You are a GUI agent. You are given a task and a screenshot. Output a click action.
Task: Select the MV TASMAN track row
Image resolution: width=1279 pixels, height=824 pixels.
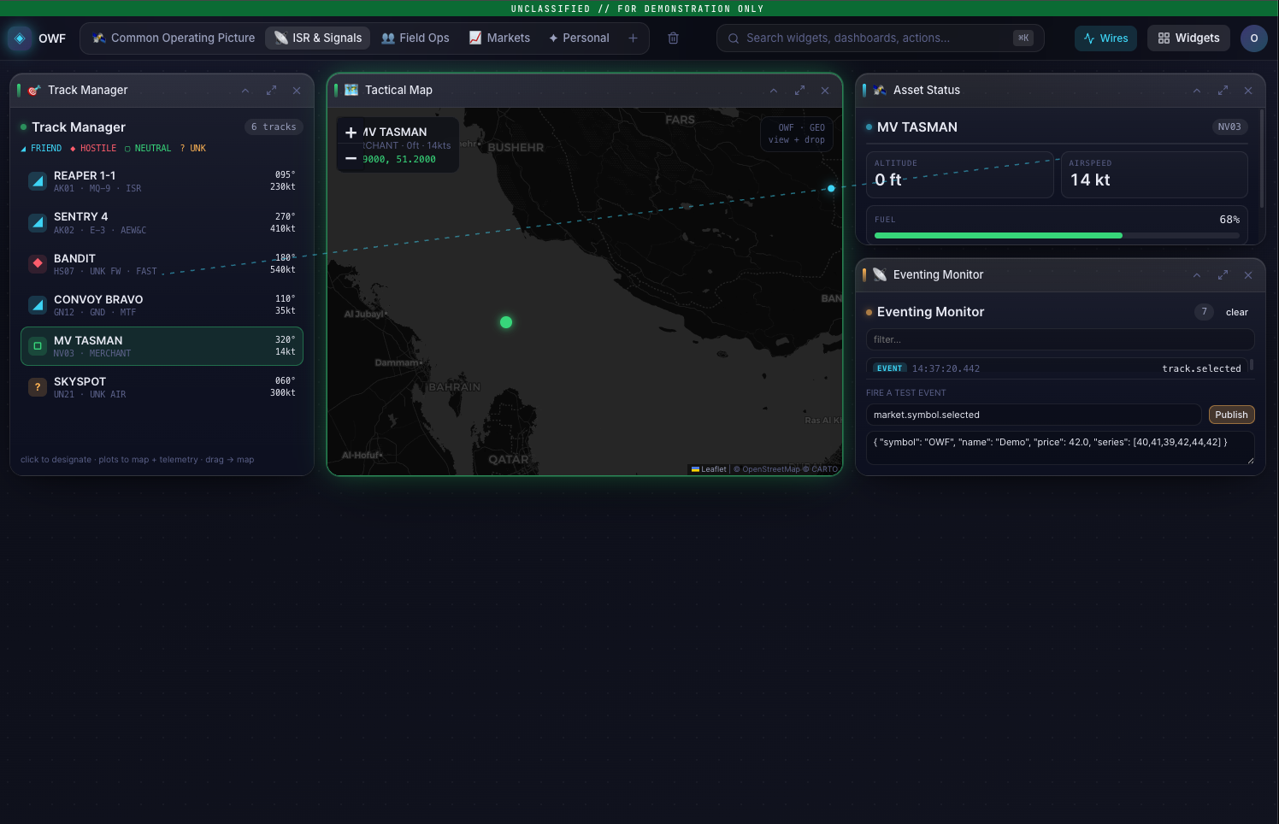pyautogui.click(x=162, y=346)
